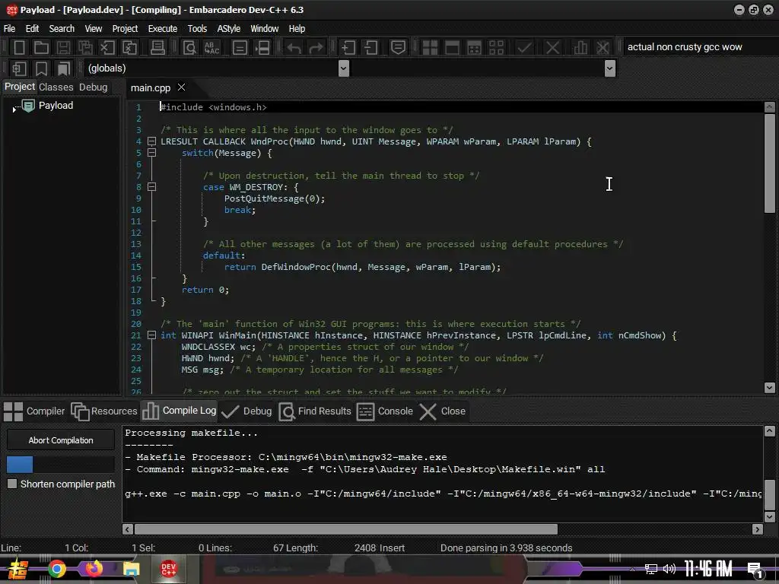This screenshot has width=779, height=584.
Task: Open the Edit menu
Action: (x=32, y=29)
